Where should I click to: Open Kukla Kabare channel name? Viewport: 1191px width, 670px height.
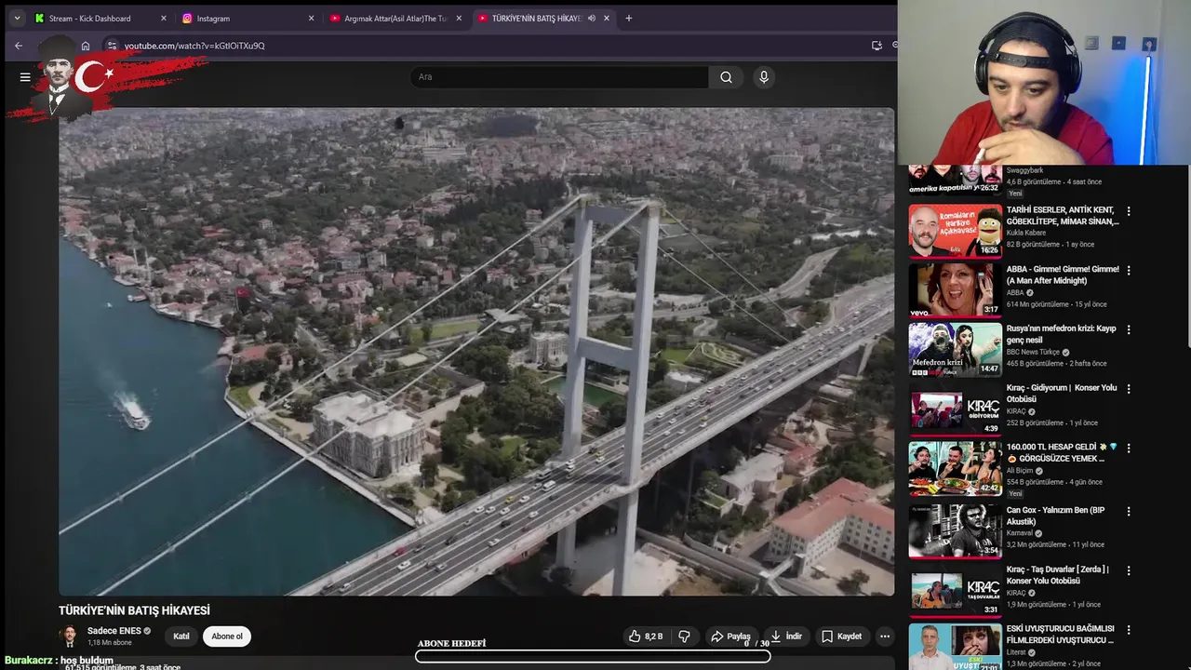point(1026,233)
